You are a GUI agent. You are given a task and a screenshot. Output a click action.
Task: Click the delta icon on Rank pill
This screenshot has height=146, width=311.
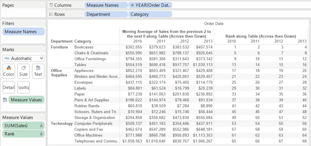(x=41, y=134)
